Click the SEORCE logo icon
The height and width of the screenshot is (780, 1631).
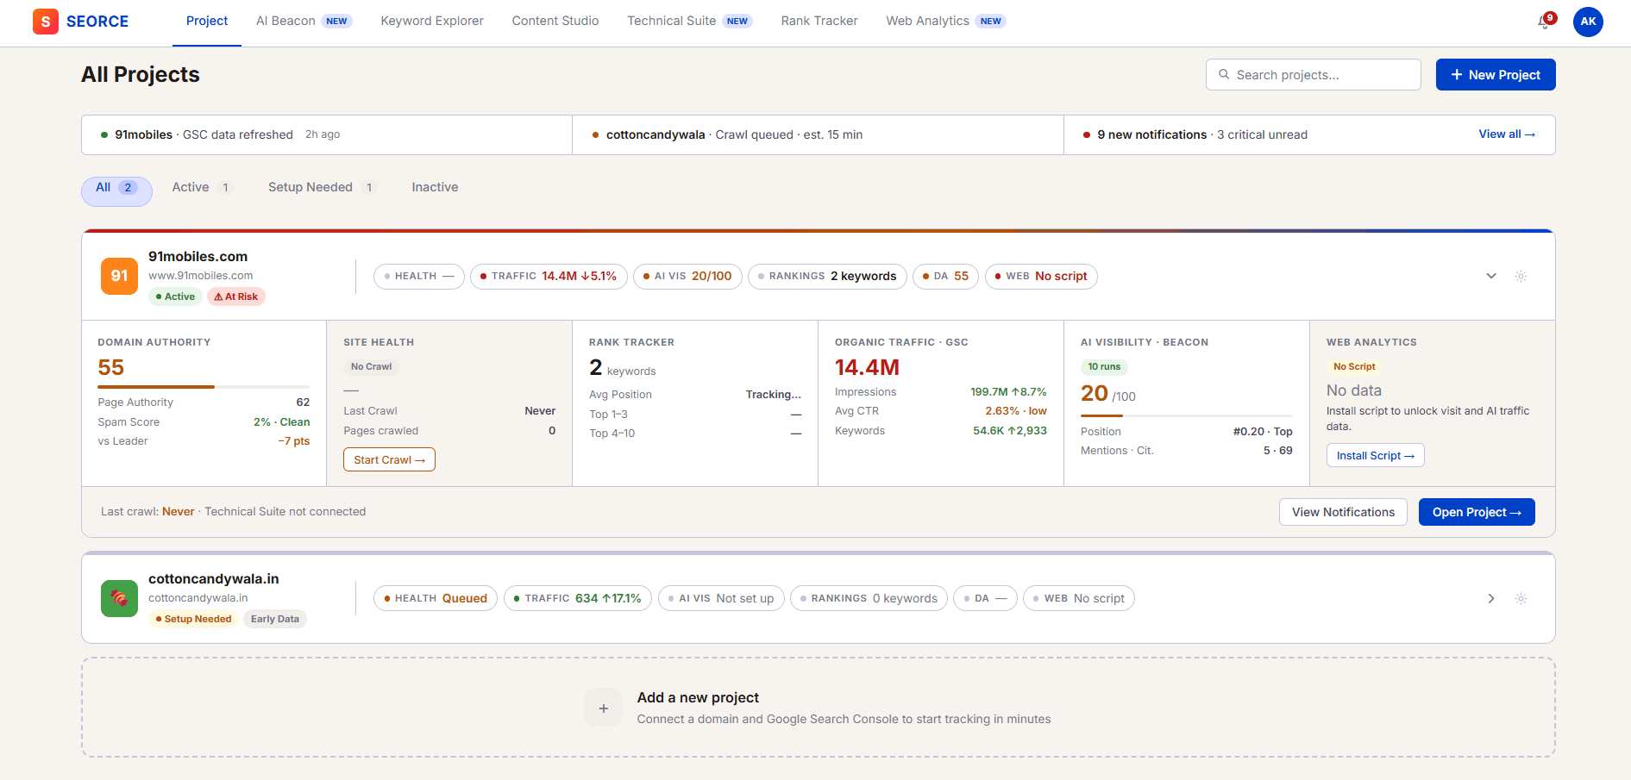pyautogui.click(x=46, y=22)
